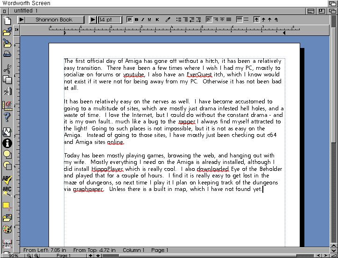Select the Cut scissors icon
Screen dimensions: 338x258
[7, 69]
